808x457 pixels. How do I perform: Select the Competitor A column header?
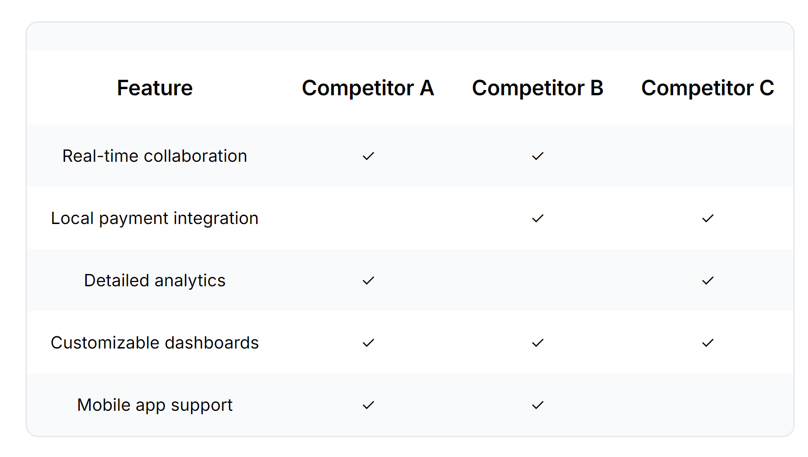pyautogui.click(x=368, y=88)
